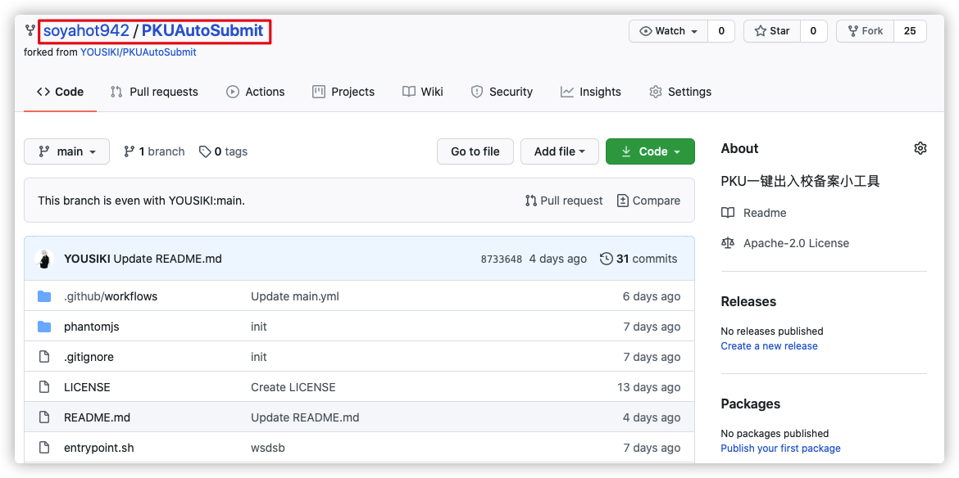View the 0 tags link

pos(223,151)
